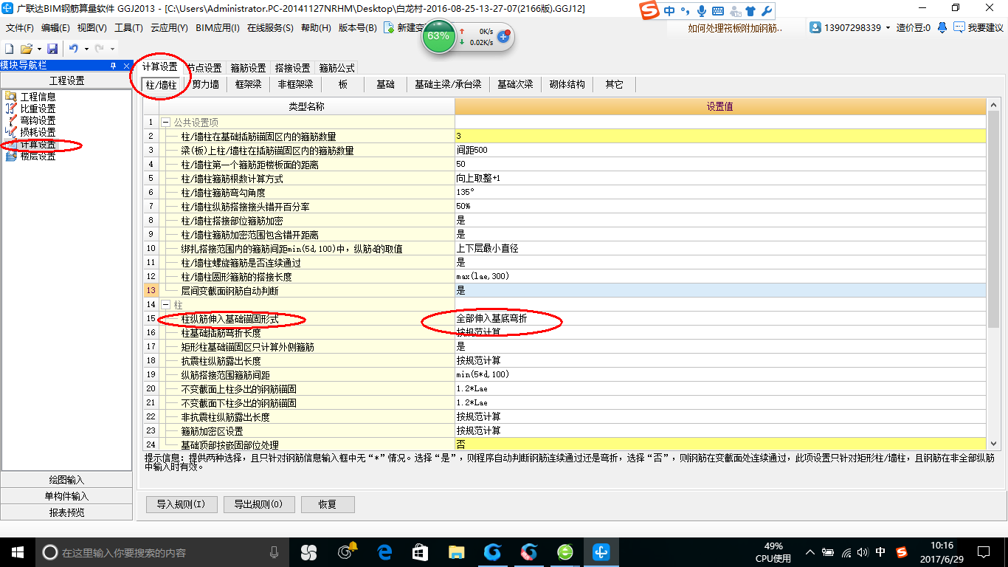Click the Sogou soft keyboard icon
The width and height of the screenshot is (1008, 567).
point(717,11)
